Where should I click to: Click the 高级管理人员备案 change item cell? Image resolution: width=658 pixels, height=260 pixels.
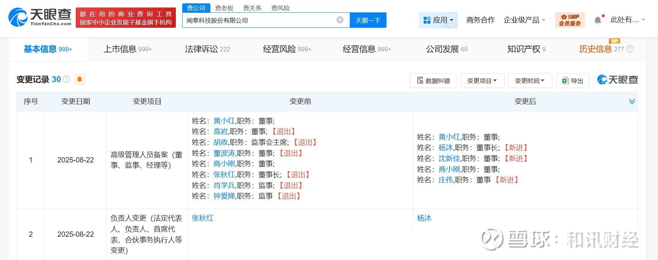click(x=147, y=160)
